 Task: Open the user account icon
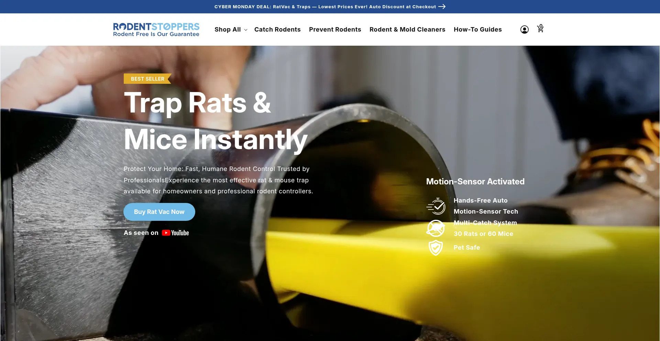[524, 30]
